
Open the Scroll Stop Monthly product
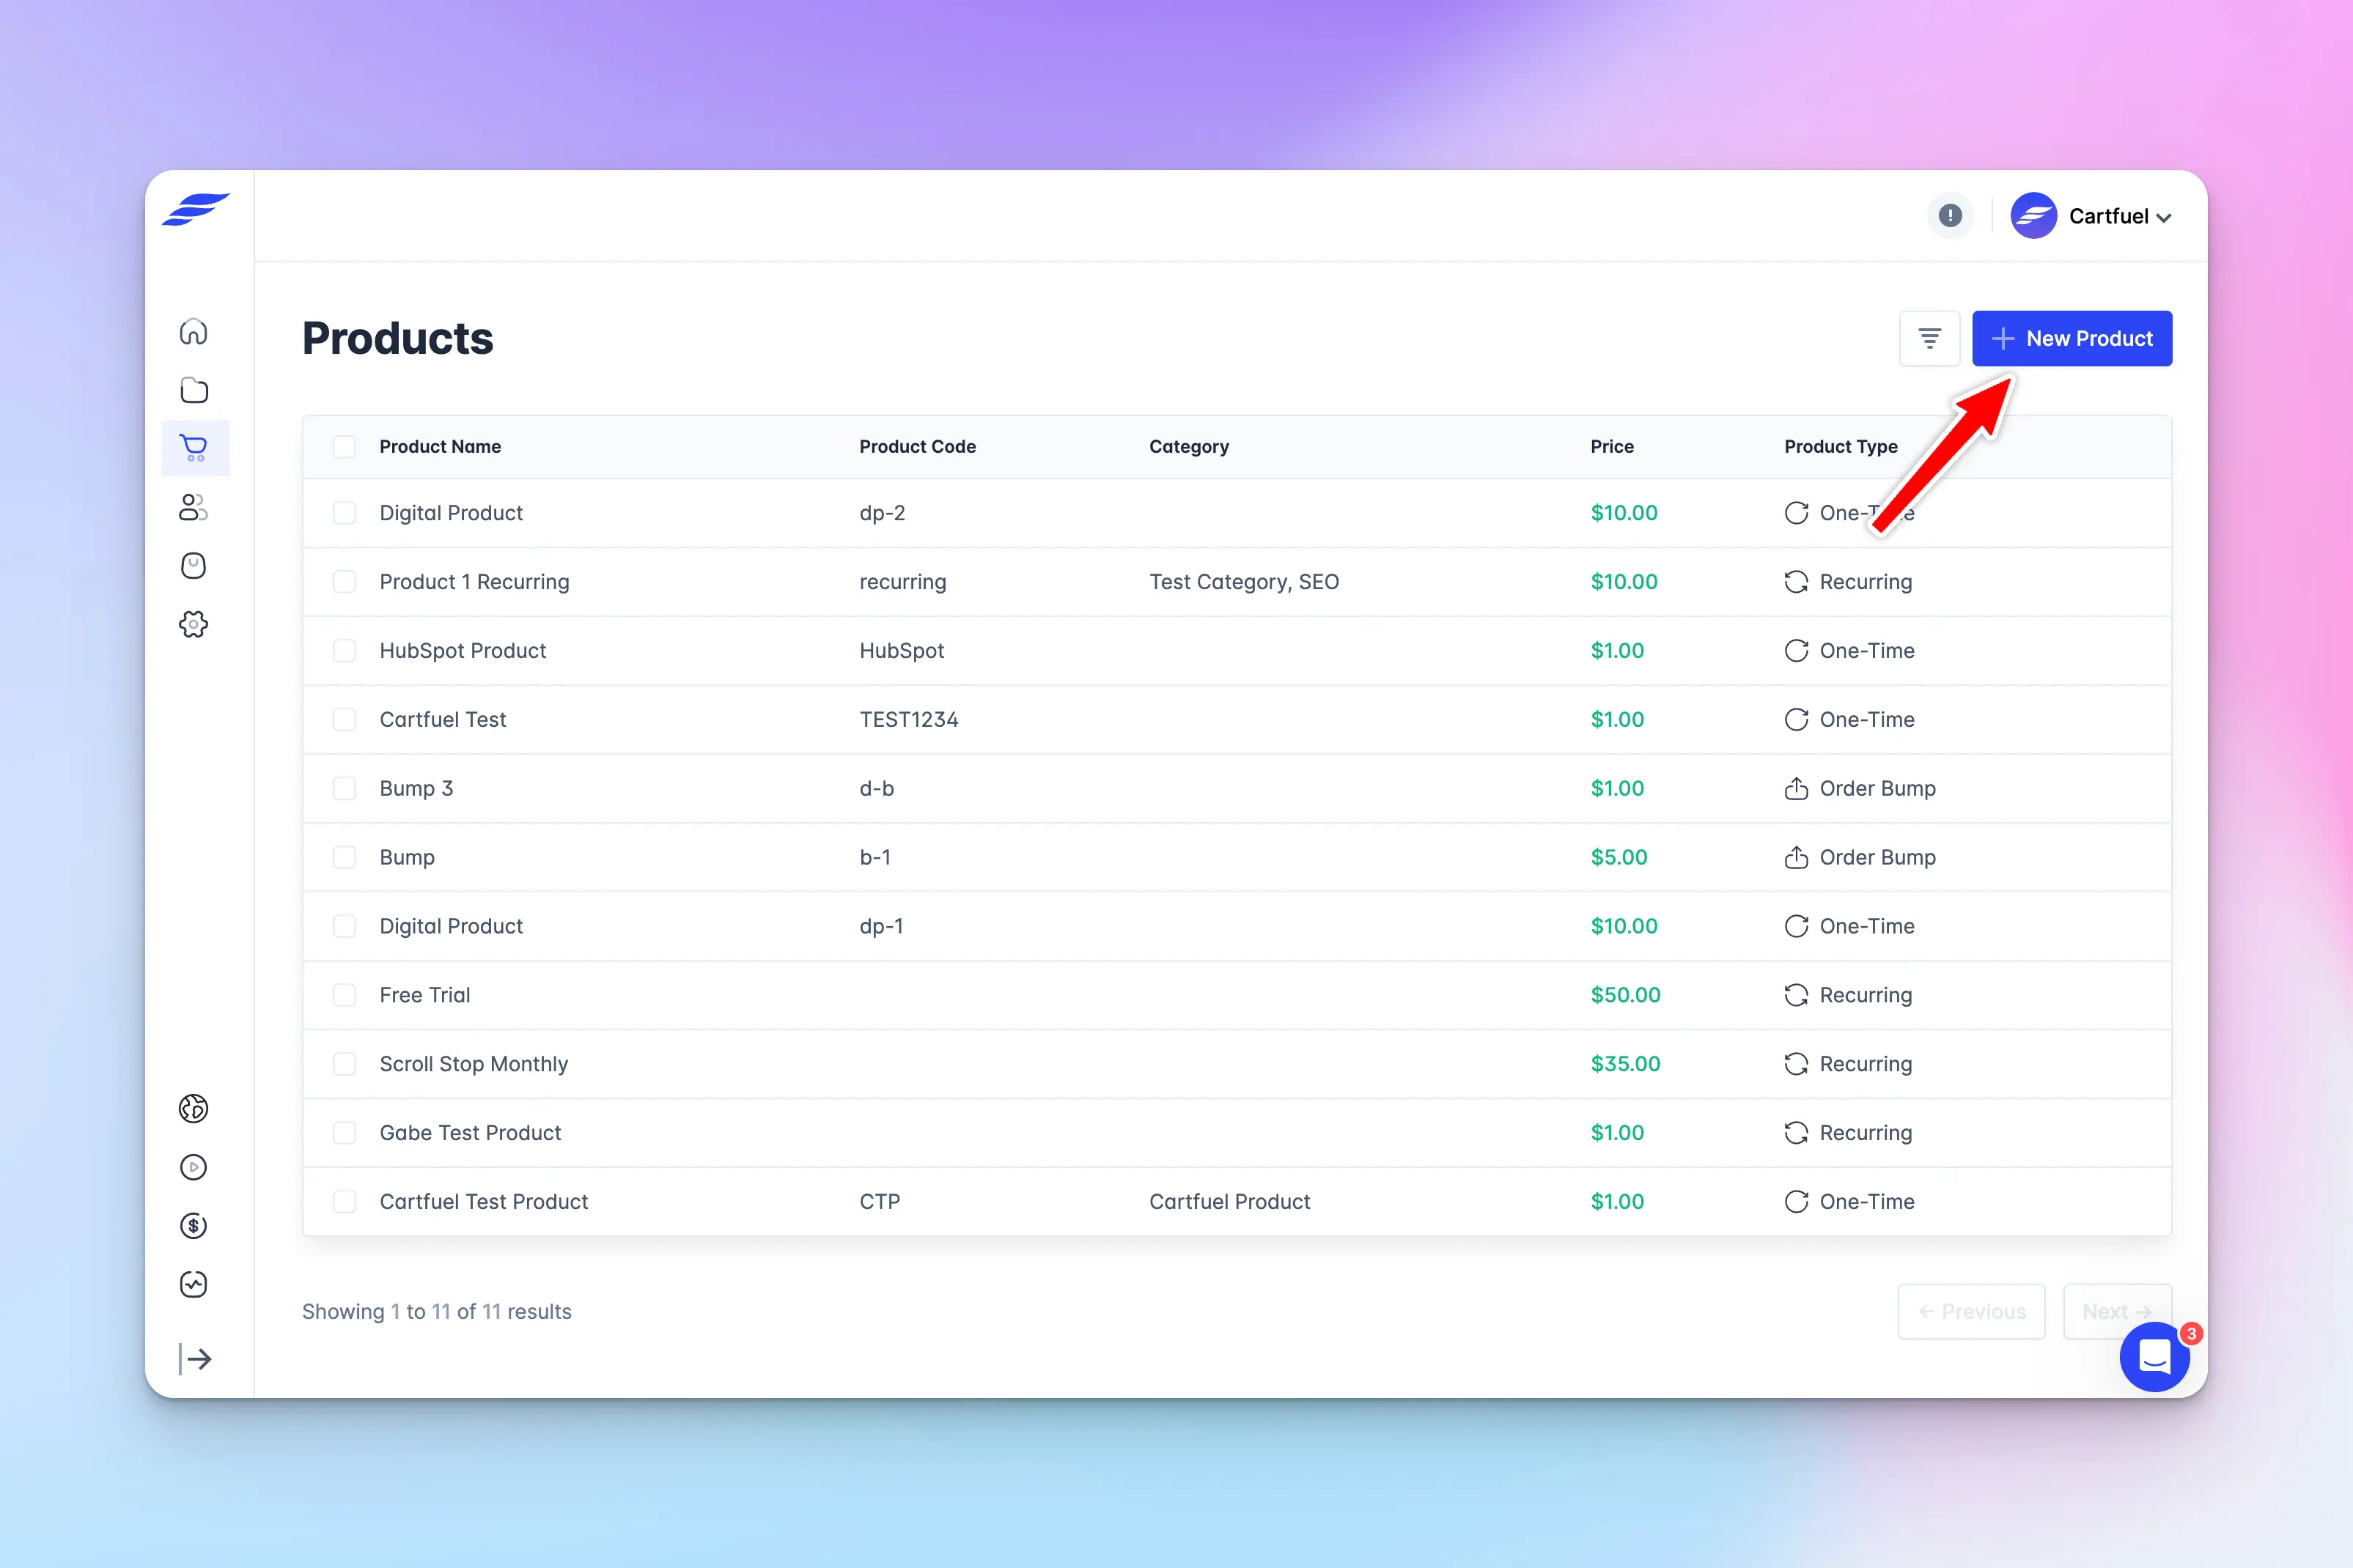coord(474,1064)
